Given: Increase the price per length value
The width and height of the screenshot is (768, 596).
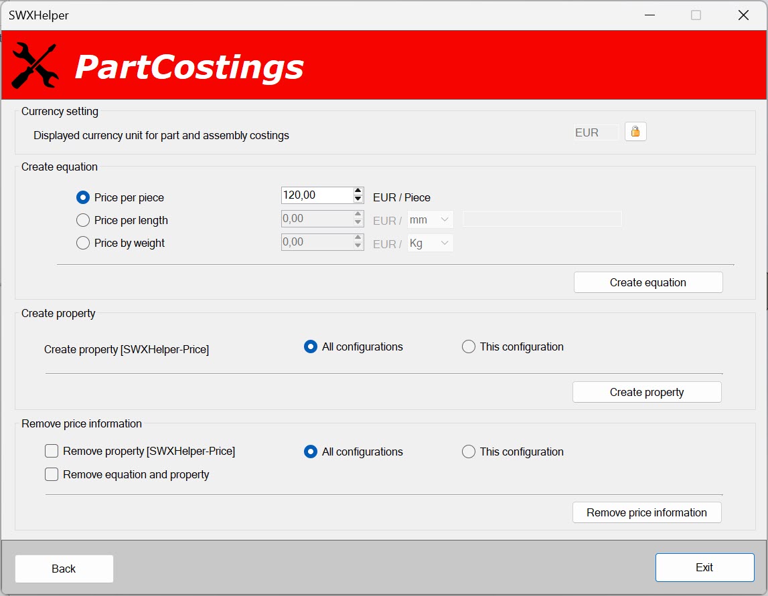Looking at the screenshot, I should coord(358,214).
